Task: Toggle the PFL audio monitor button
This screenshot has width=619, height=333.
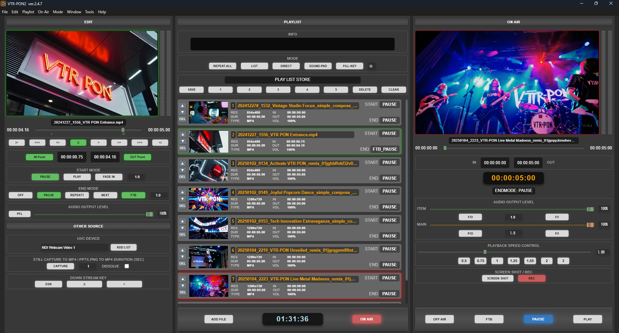Action: 20,214
